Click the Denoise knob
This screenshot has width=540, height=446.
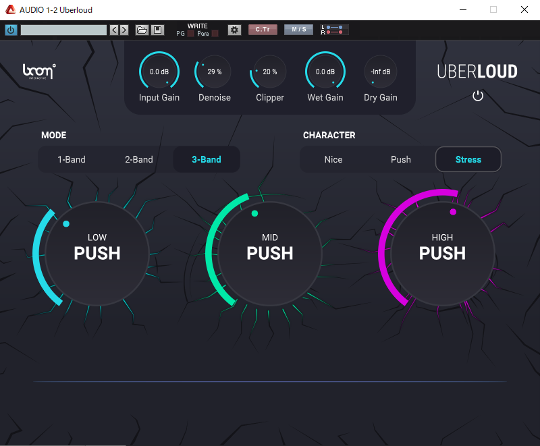214,72
